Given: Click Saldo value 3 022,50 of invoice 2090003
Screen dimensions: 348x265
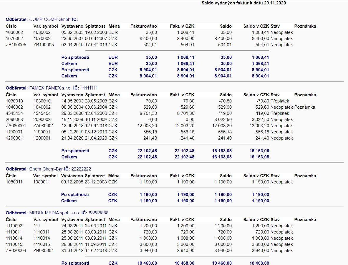Looking at the screenshot, I should click(x=223, y=120).
